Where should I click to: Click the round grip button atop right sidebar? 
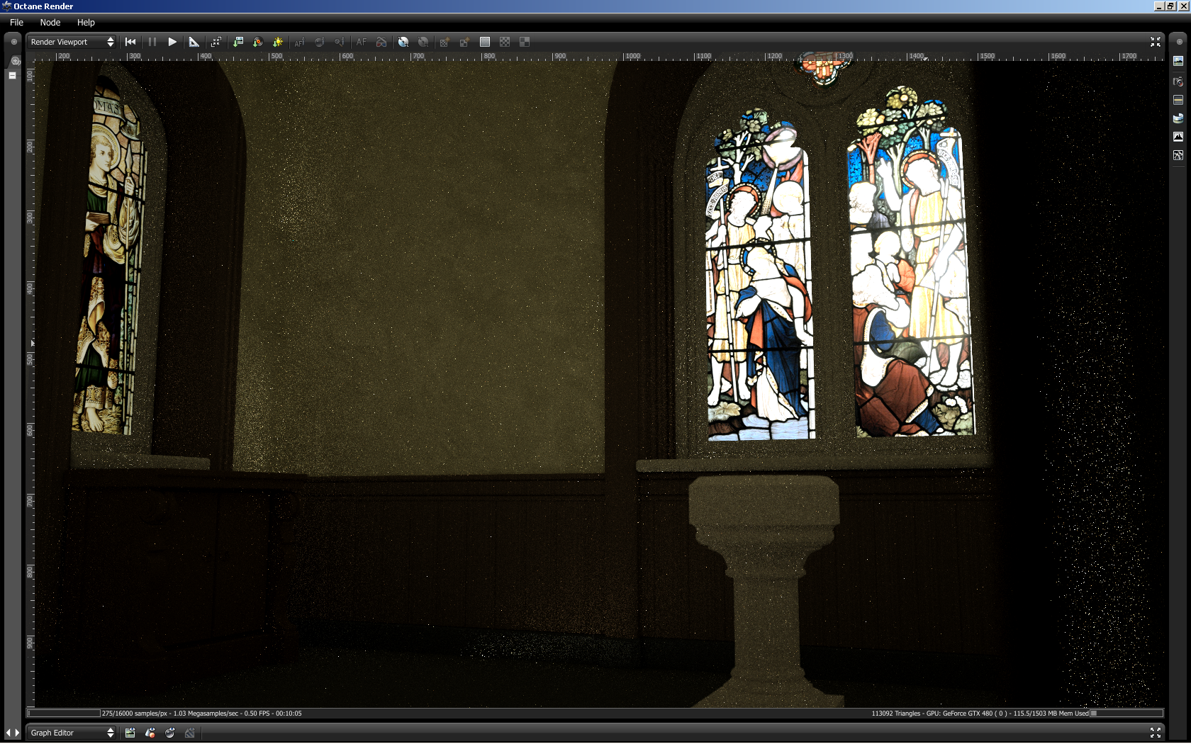[1179, 42]
